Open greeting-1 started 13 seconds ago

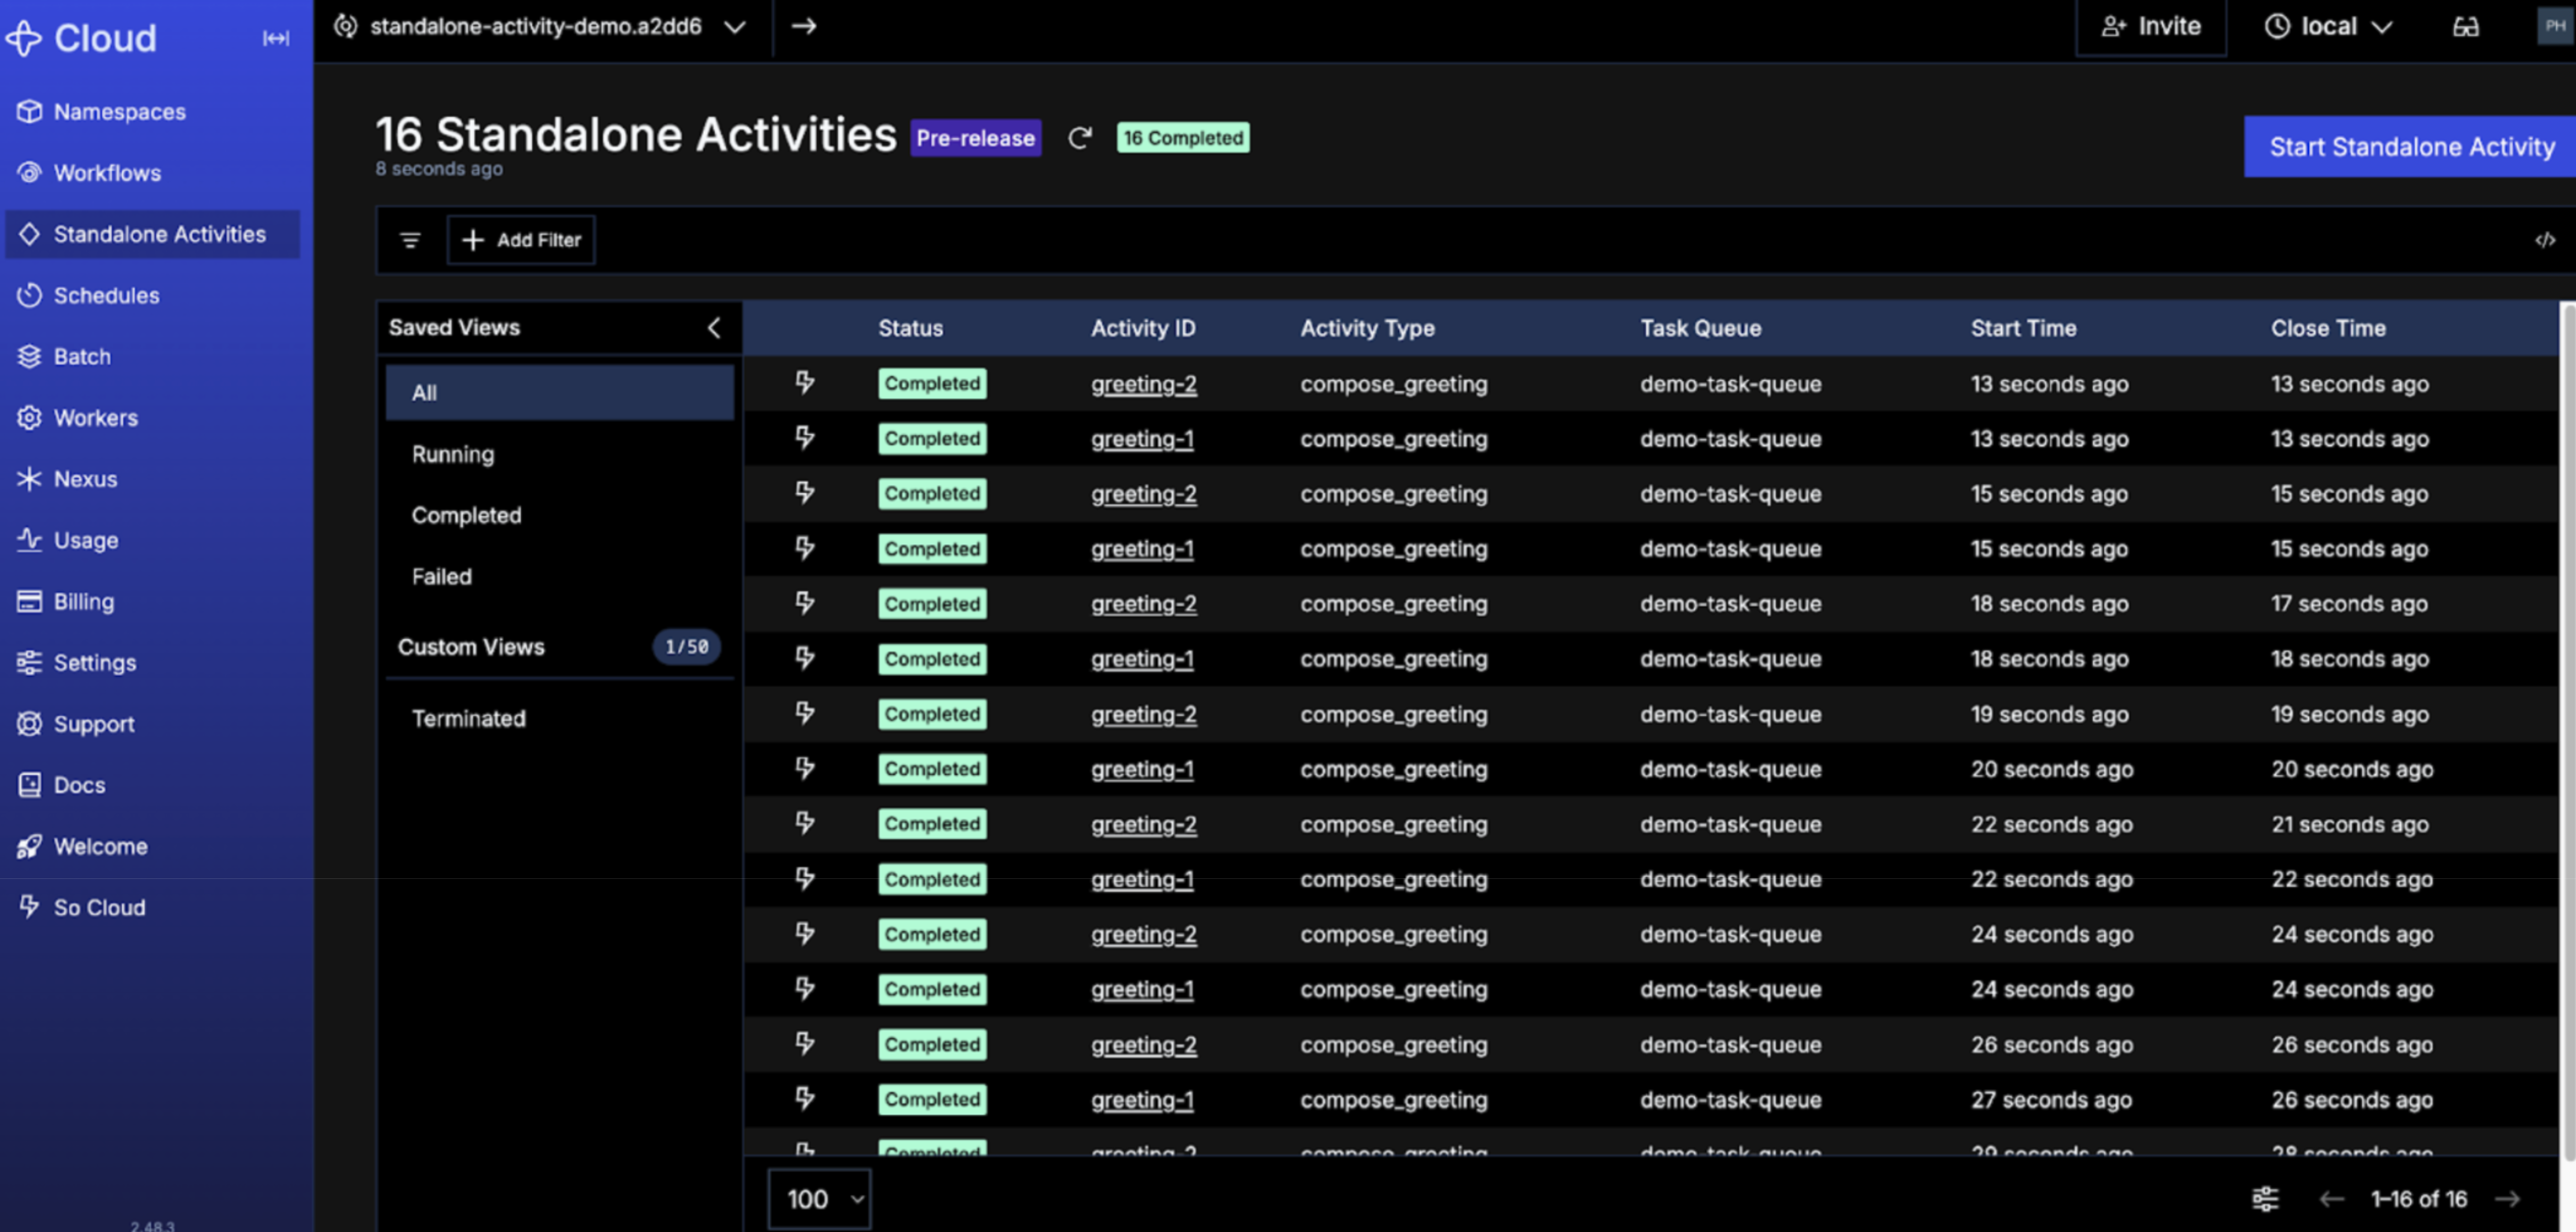(1142, 439)
